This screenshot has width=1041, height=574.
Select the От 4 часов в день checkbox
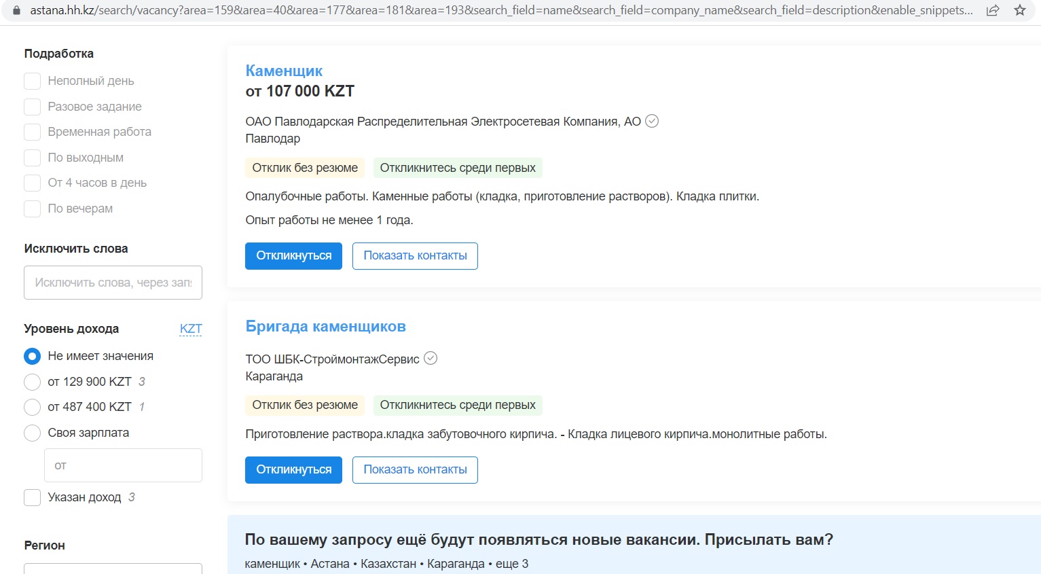[x=33, y=183]
